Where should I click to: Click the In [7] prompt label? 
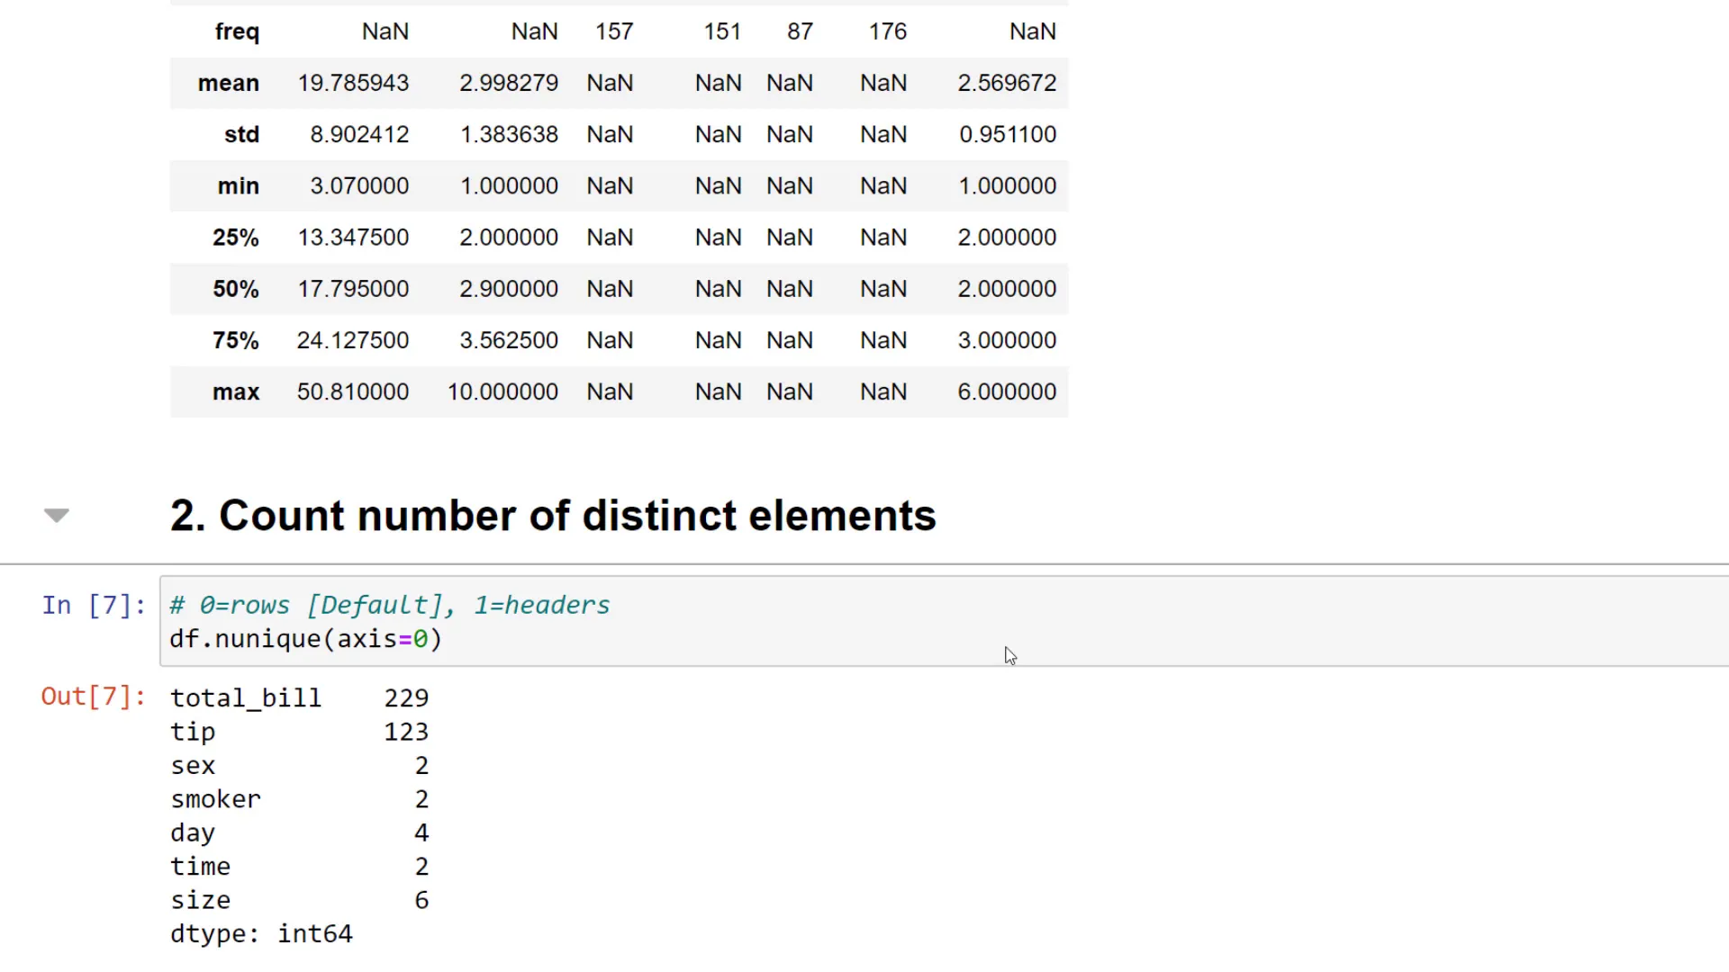[x=93, y=605]
